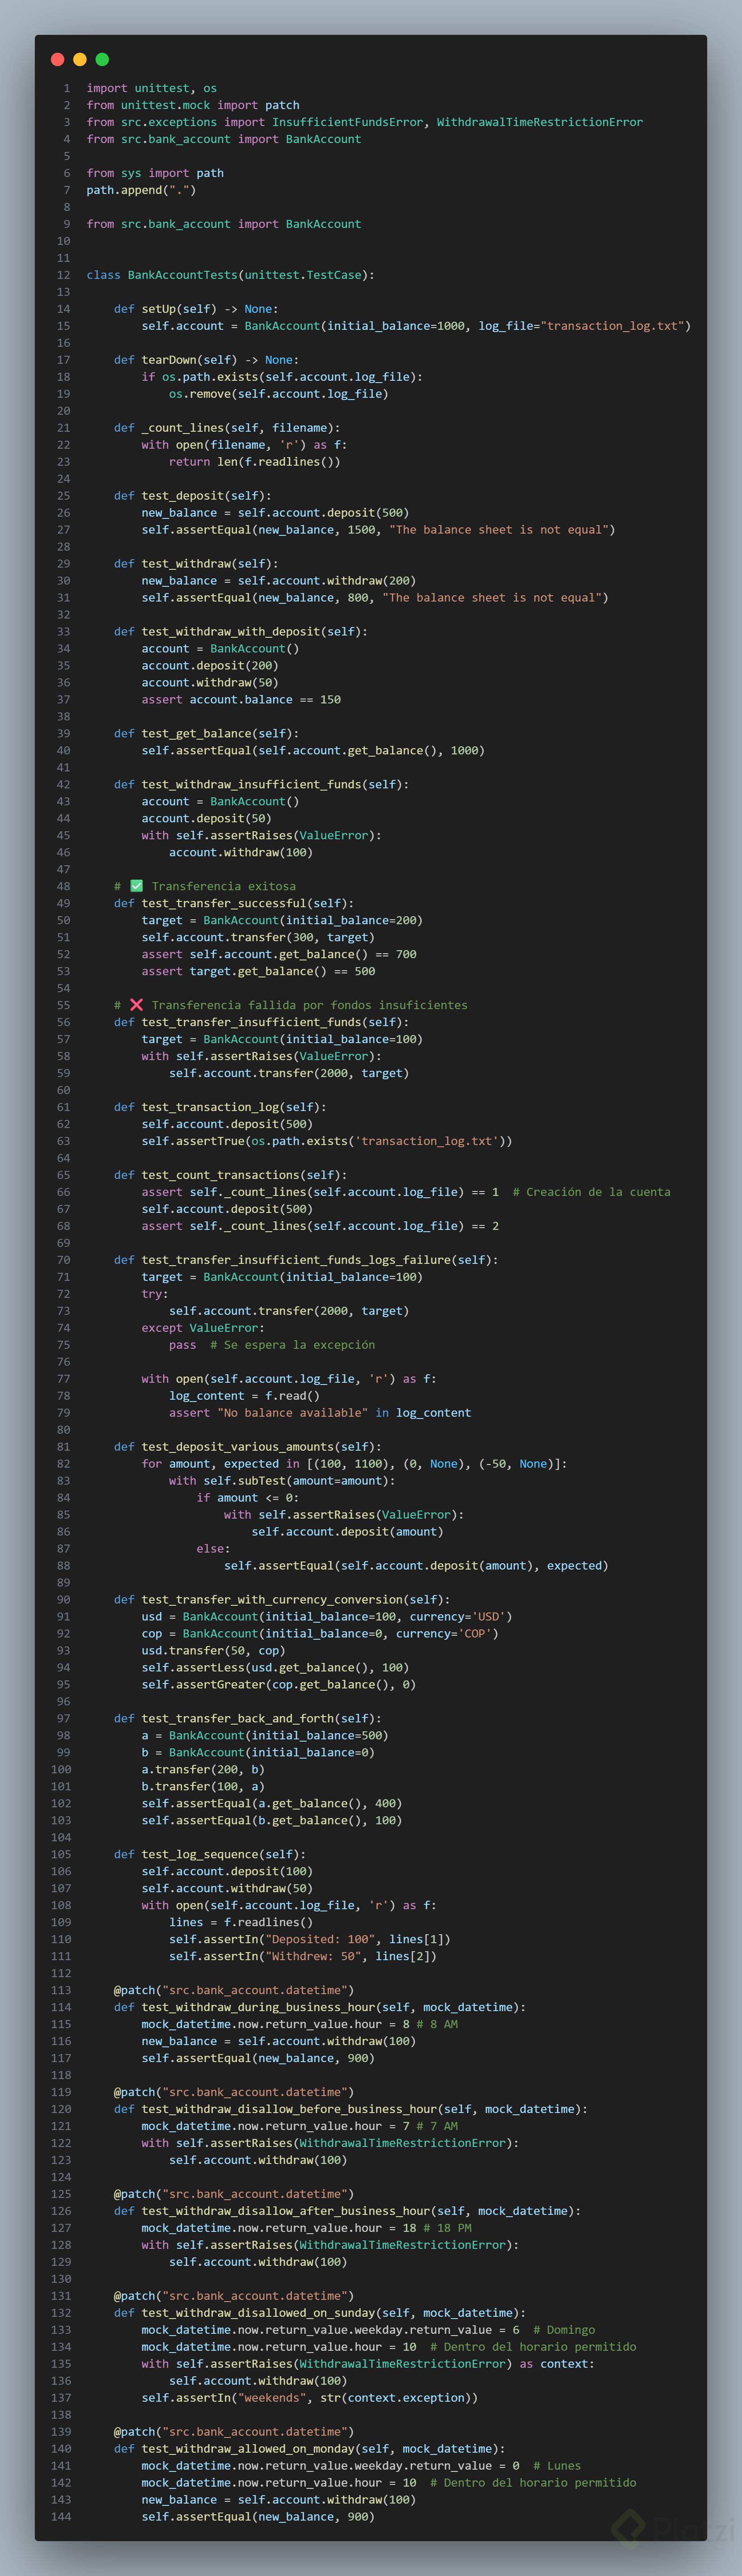Click the os.remove(self.account.log_file) call
742x2576 pixels.
(279, 394)
